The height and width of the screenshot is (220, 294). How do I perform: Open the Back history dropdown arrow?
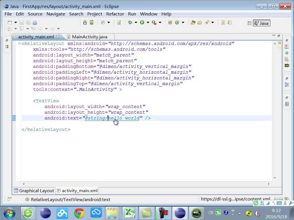click(46, 29)
